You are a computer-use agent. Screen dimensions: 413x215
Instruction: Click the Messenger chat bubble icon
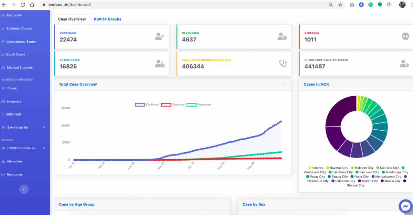tap(405, 206)
